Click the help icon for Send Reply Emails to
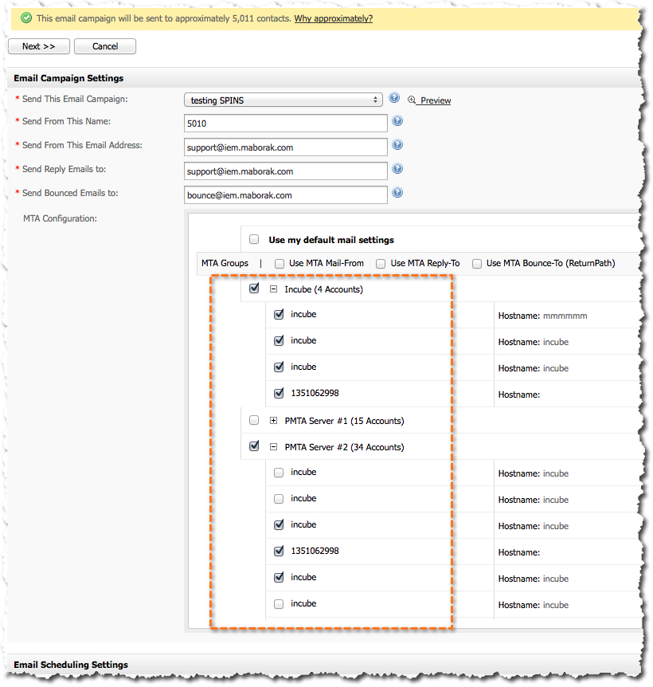The width and height of the screenshot is (653, 687). click(397, 168)
